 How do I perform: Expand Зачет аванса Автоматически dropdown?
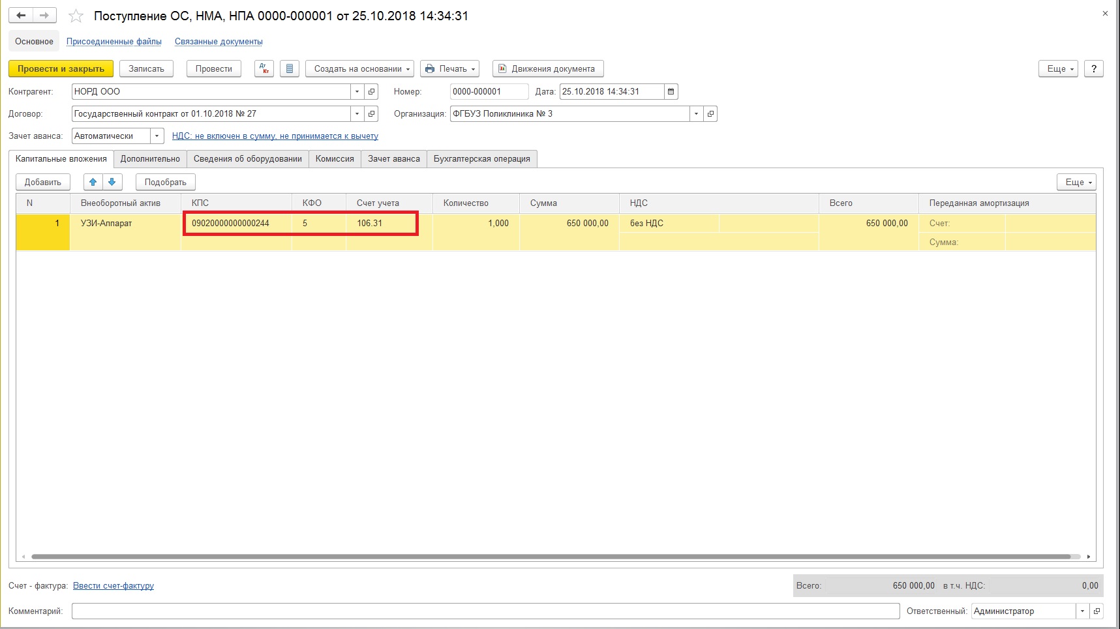pos(157,136)
